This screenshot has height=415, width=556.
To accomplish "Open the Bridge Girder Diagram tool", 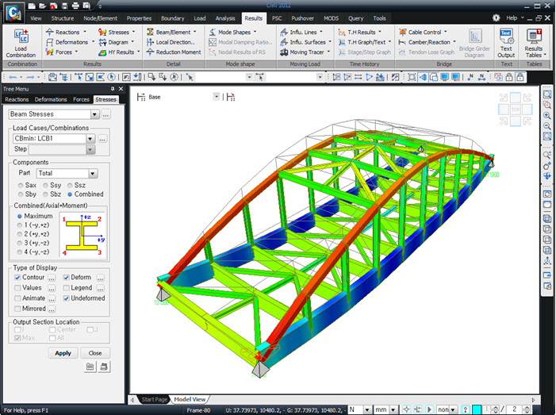I will (474, 43).
